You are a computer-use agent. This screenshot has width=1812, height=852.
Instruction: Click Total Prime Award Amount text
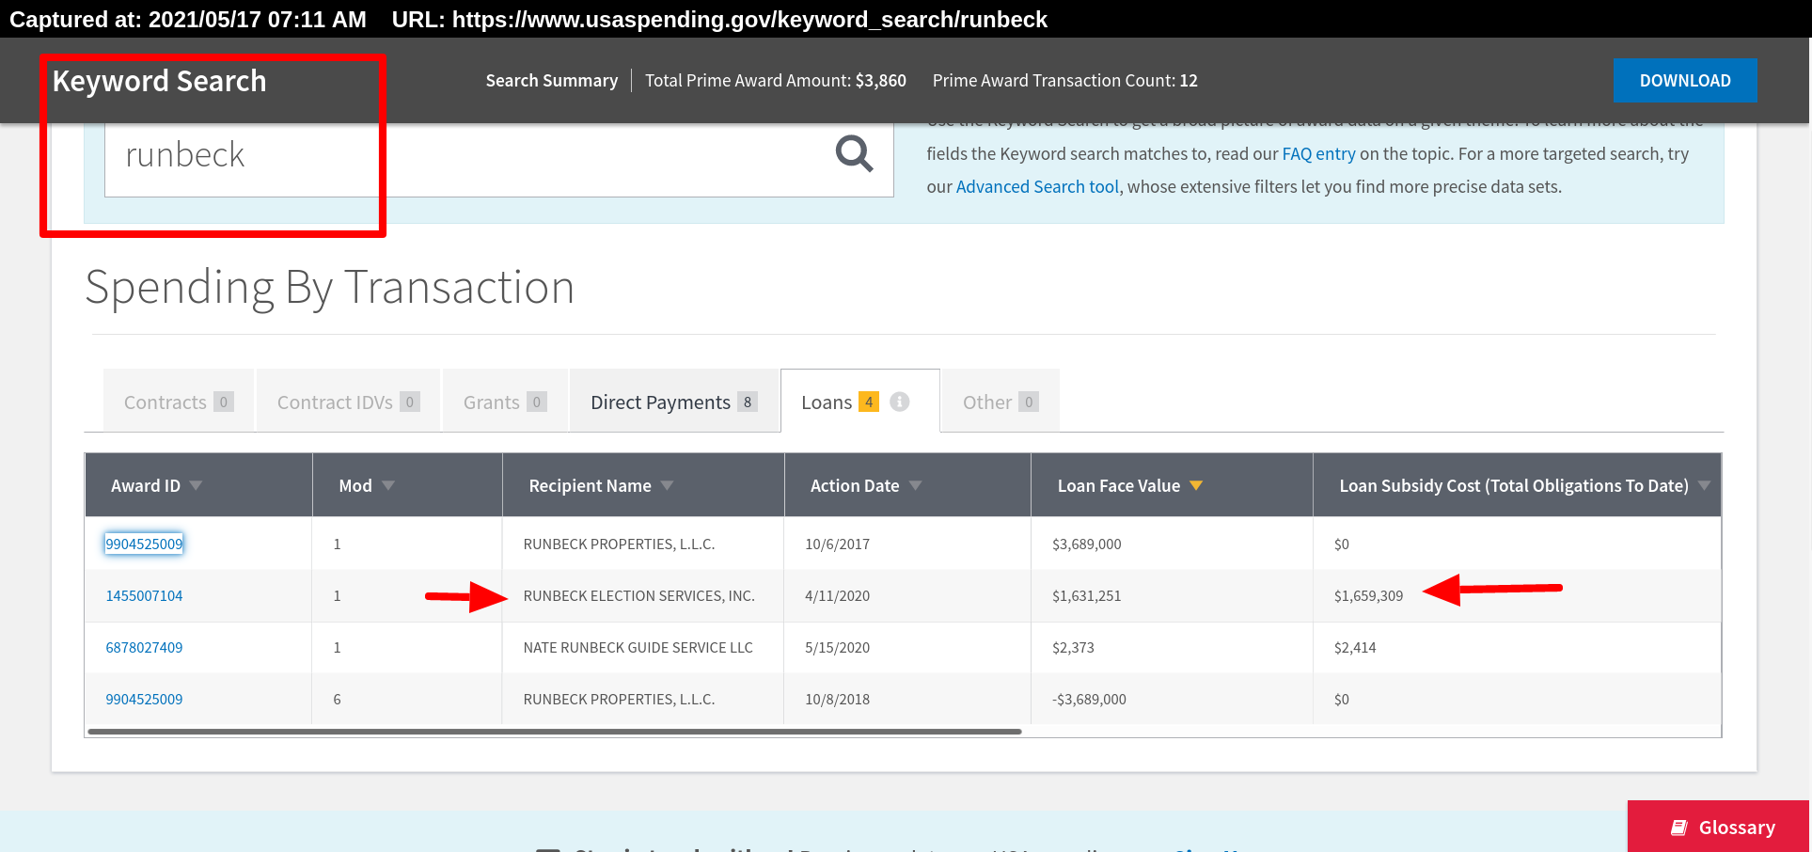[x=776, y=81]
